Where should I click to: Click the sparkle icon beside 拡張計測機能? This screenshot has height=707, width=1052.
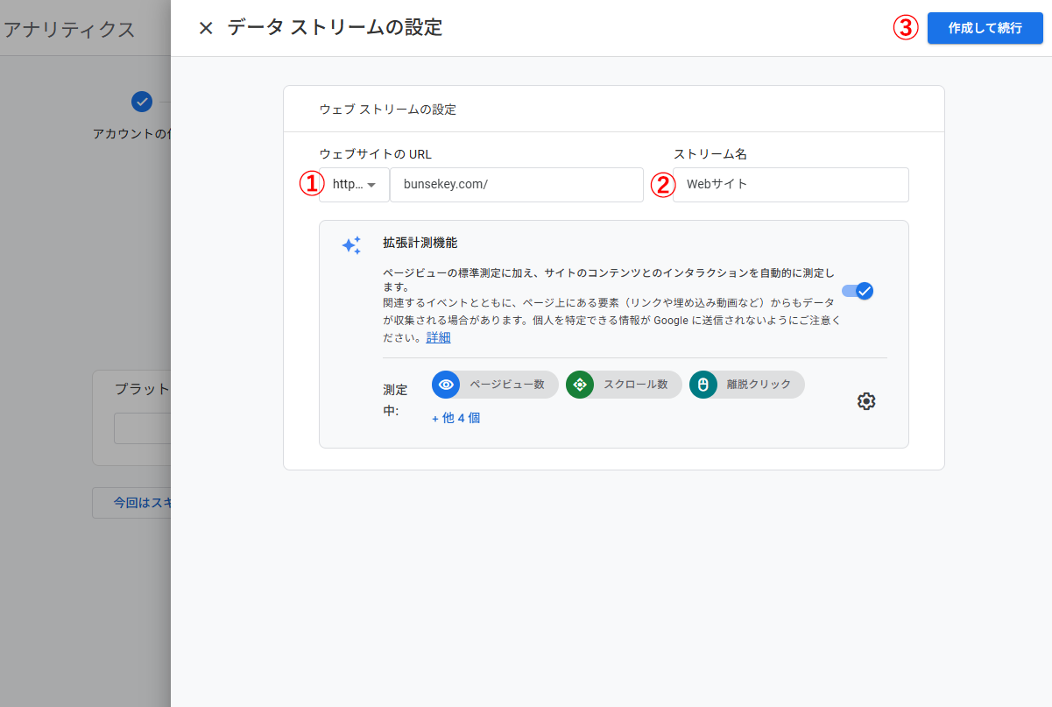click(x=351, y=245)
